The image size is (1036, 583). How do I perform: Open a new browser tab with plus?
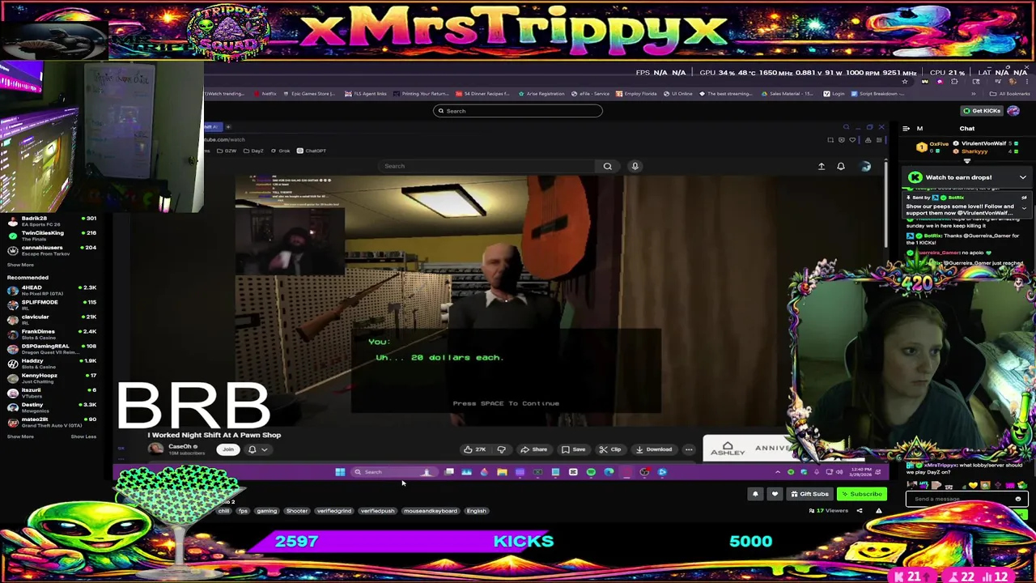tap(228, 127)
